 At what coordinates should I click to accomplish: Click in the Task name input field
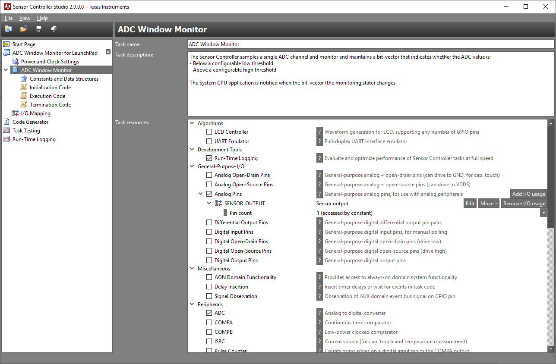click(x=370, y=44)
